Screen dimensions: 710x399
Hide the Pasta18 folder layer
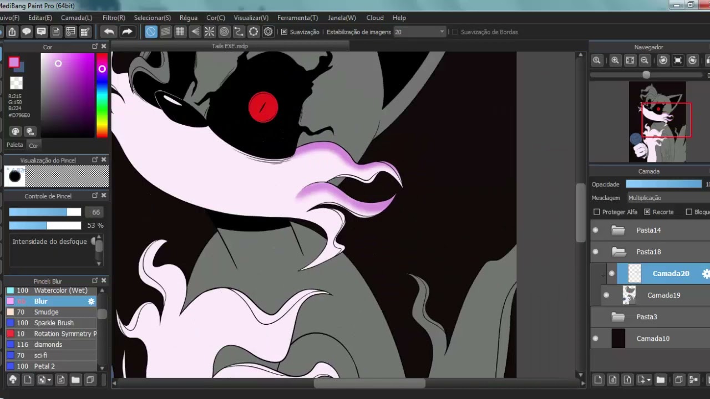pos(596,252)
